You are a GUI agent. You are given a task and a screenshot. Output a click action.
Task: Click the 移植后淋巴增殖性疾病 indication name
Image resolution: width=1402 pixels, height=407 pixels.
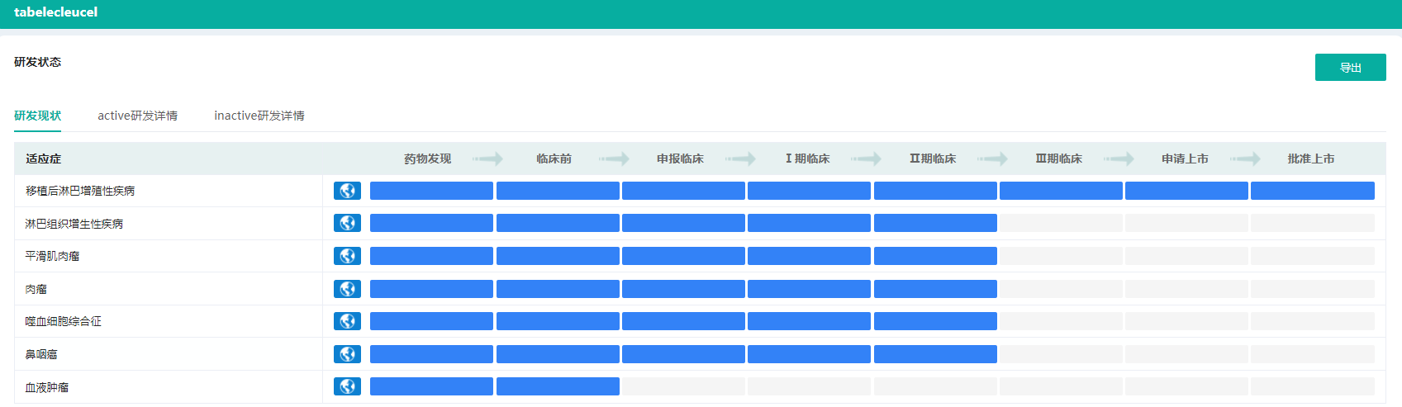coord(80,191)
